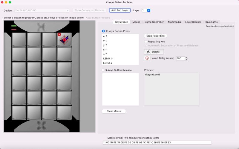Select the 's ↓' keystroke entry

(x=120, y=49)
